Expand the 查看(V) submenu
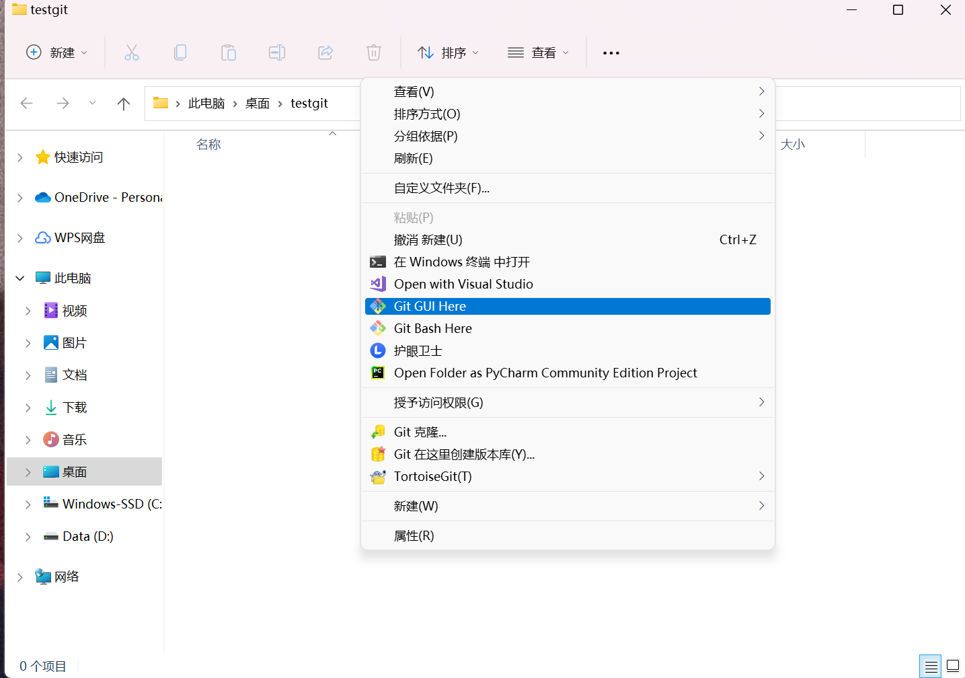This screenshot has height=678, width=965. (414, 91)
